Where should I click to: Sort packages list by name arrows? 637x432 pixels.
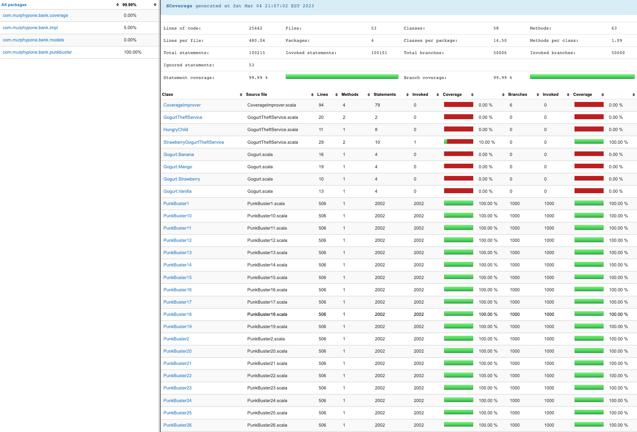(x=117, y=5)
